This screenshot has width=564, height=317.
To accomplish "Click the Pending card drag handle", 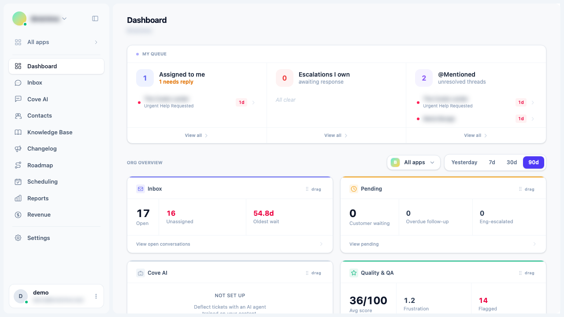I will 527,189.
